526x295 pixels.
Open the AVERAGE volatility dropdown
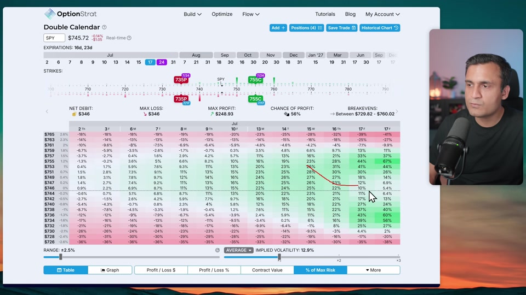tap(238, 250)
